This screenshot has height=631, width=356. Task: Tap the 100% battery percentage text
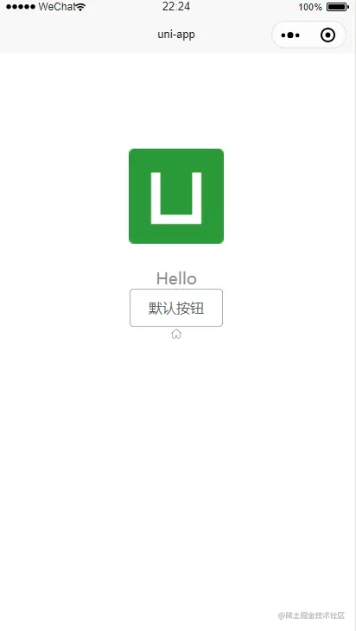(x=310, y=7)
